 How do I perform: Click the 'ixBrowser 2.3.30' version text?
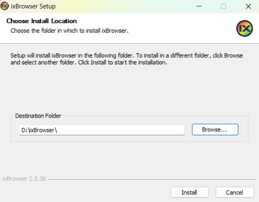coord(24,179)
